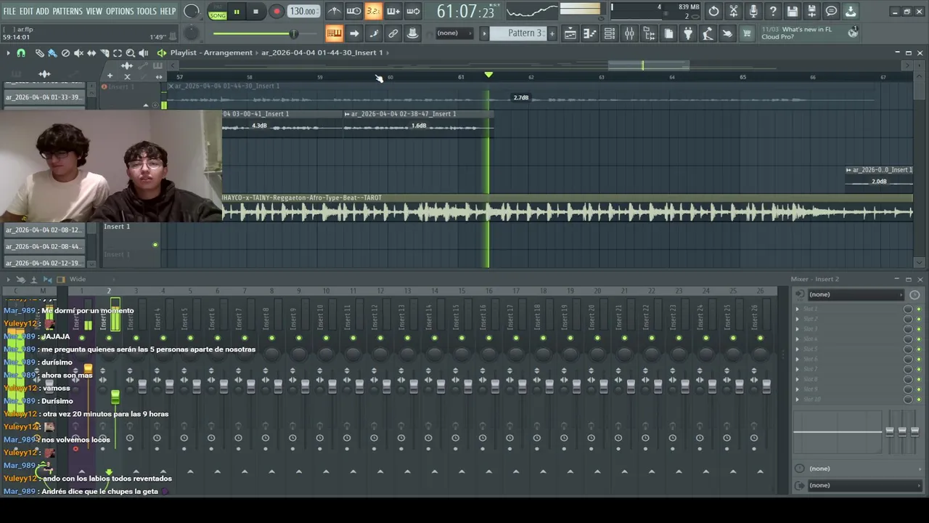Open the ADD menu
The image size is (929, 523).
pyautogui.click(x=43, y=11)
